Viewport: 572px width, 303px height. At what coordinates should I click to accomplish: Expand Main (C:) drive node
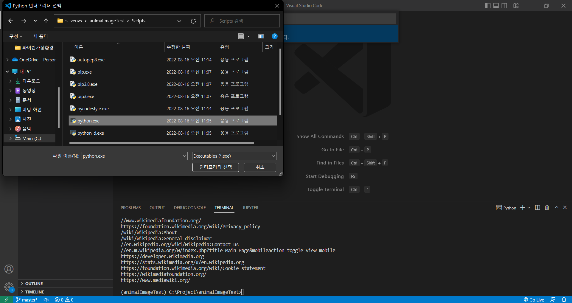[10, 138]
